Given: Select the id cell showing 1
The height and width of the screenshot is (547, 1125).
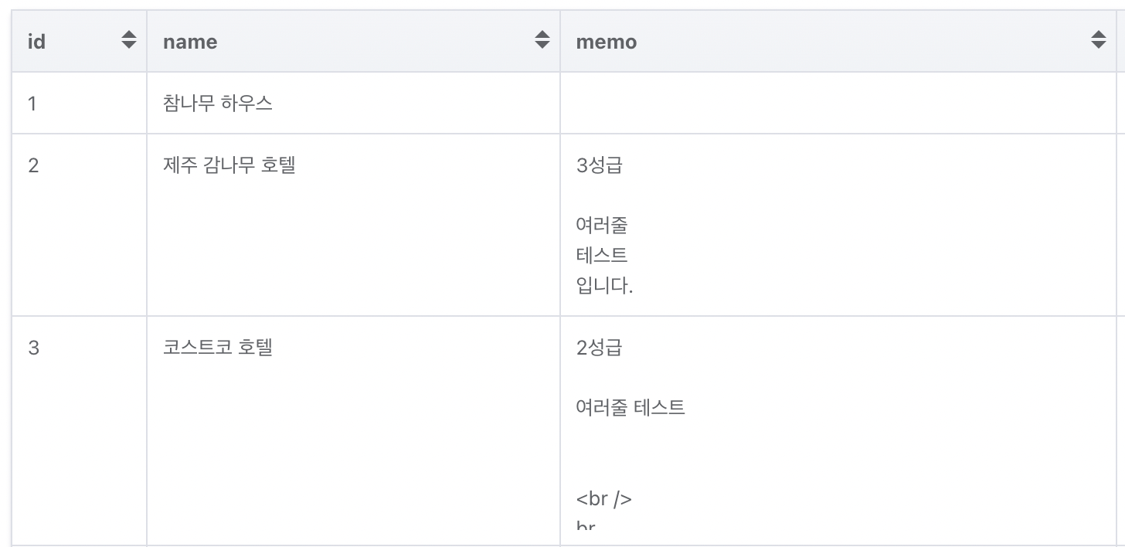Looking at the screenshot, I should pyautogui.click(x=80, y=103).
